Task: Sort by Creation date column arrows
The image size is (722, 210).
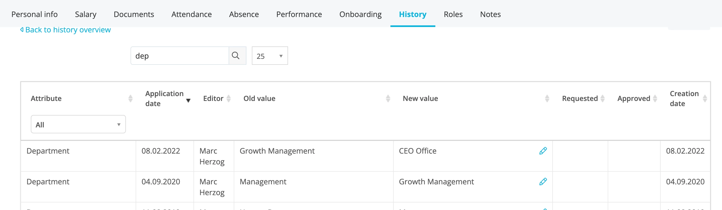Action: coord(705,99)
